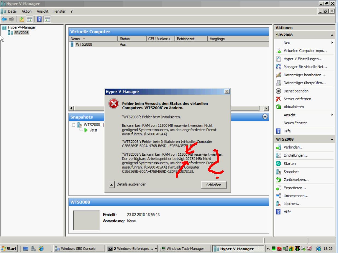This screenshot has height=253, width=338.
Task: Collapse the WTS2008 snapshot tree node
Action: 73,125
